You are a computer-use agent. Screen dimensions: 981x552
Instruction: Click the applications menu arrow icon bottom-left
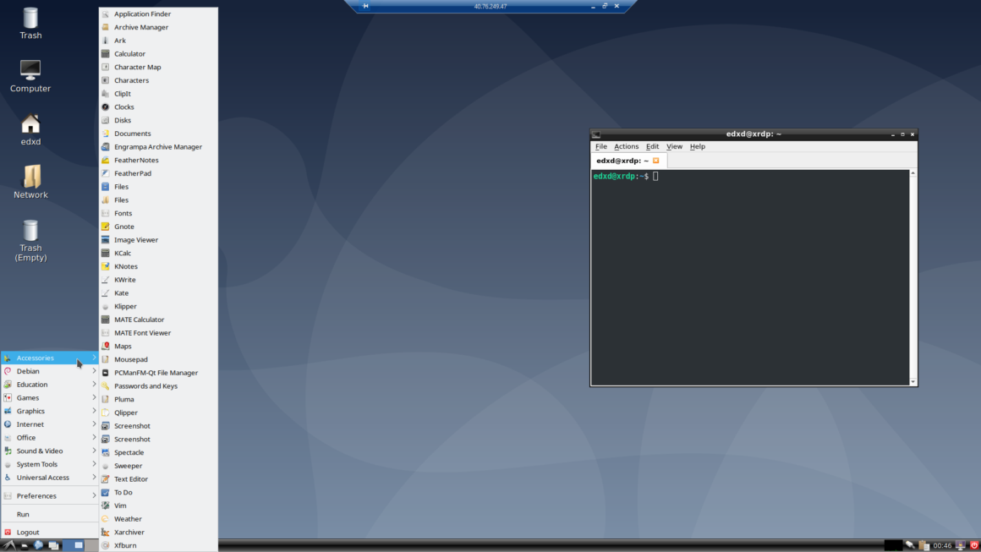(x=10, y=545)
